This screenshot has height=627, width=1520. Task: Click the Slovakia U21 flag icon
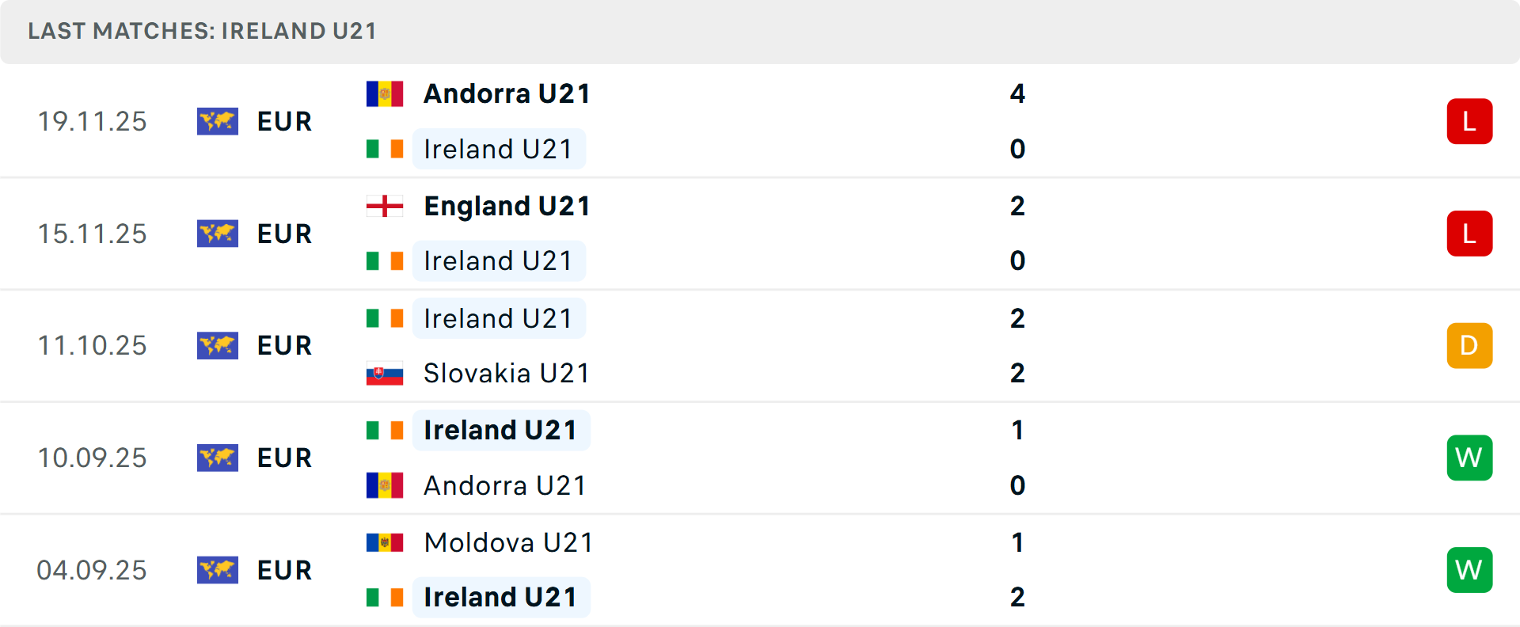pyautogui.click(x=385, y=373)
